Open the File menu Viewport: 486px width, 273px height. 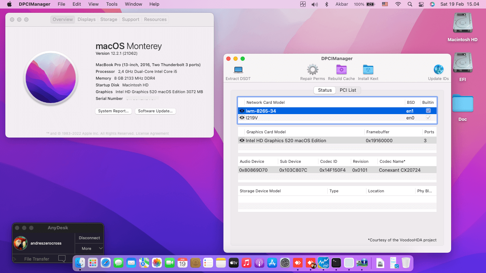click(62, 4)
